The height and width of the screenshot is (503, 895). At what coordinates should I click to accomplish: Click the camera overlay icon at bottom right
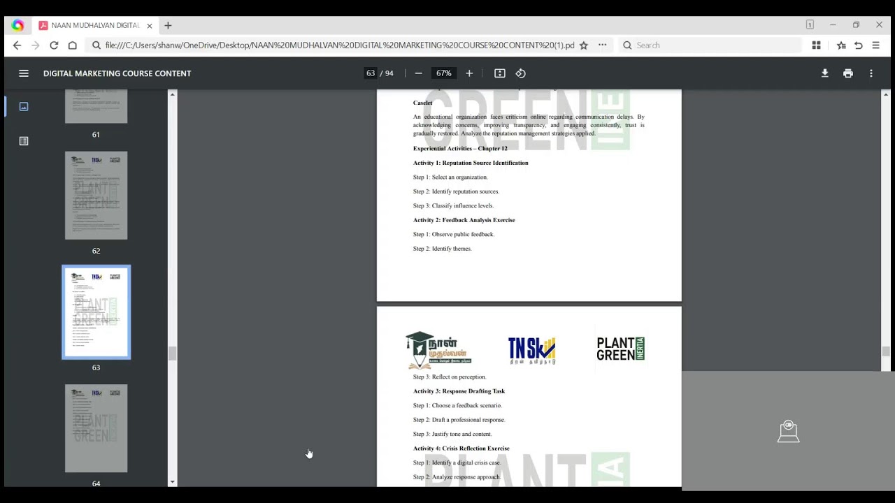coord(788,431)
